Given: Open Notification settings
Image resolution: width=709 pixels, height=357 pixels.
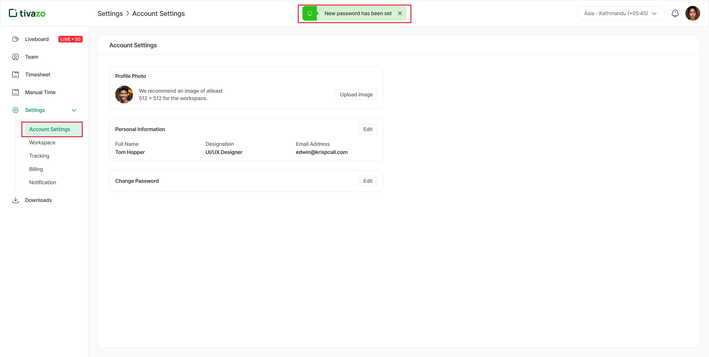Looking at the screenshot, I should [x=43, y=183].
